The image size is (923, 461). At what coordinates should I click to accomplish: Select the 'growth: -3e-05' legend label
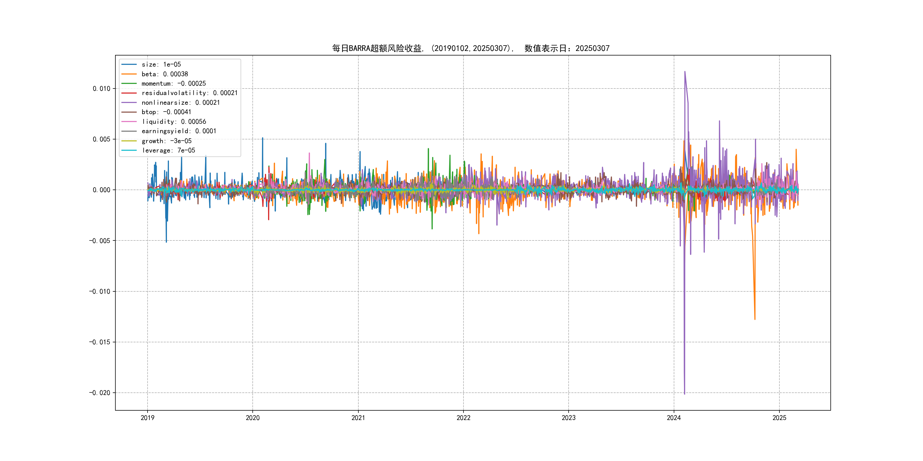pos(167,141)
